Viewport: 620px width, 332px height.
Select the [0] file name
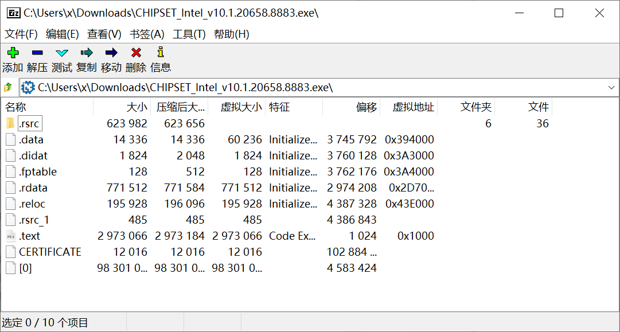click(x=25, y=268)
